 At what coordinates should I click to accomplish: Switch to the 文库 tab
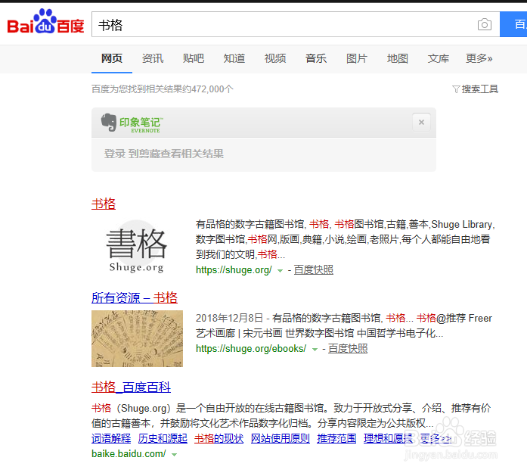[439, 58]
